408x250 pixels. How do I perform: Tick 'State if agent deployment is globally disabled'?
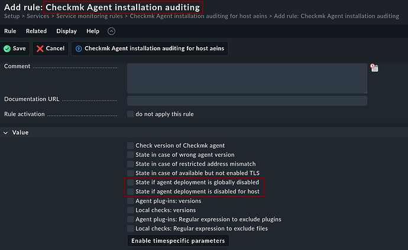(130, 183)
